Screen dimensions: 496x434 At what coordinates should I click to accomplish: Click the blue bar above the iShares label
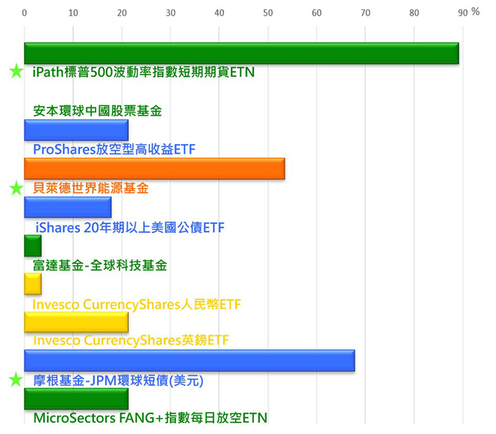coord(68,207)
